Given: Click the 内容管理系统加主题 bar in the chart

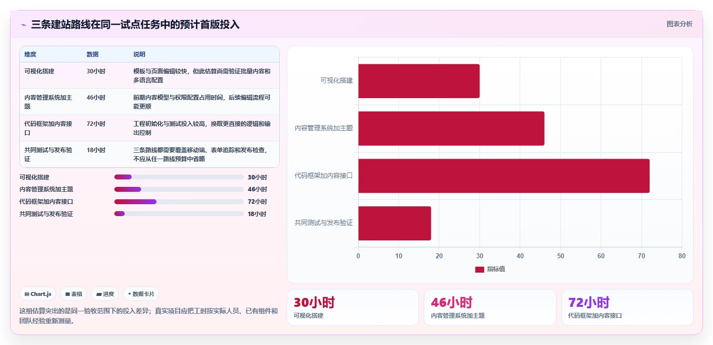Looking at the screenshot, I should pyautogui.click(x=451, y=128).
